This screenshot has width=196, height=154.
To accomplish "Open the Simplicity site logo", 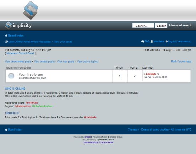I will point(18,26).
